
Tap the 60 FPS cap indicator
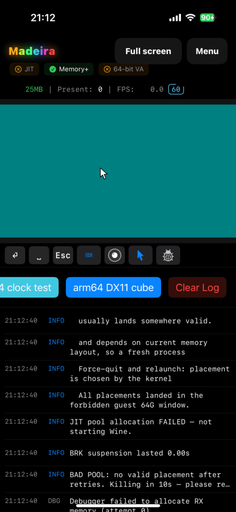click(x=176, y=89)
